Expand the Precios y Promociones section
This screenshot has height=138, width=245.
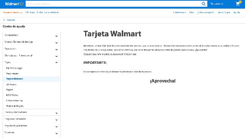click(x=32, y=112)
